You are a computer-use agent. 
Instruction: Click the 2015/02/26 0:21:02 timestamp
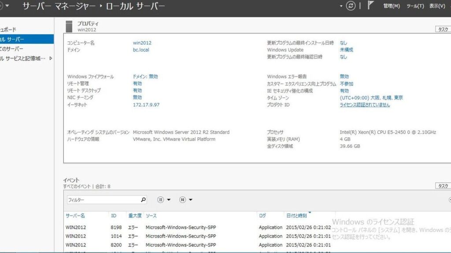pyautogui.click(x=308, y=227)
